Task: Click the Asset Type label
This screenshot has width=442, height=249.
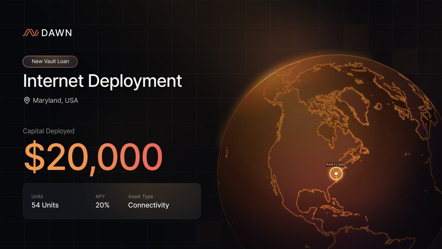Action: (x=141, y=197)
